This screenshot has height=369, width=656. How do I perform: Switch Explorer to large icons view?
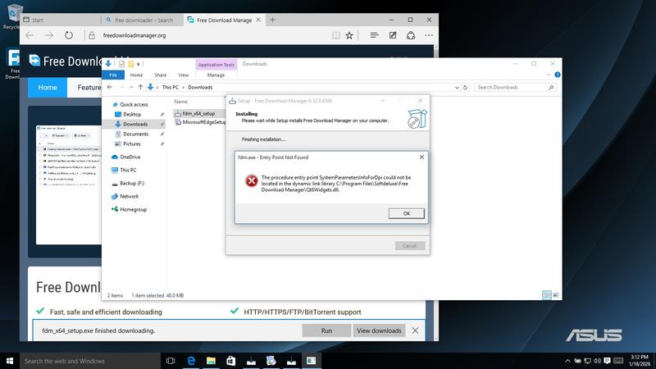[556, 295]
